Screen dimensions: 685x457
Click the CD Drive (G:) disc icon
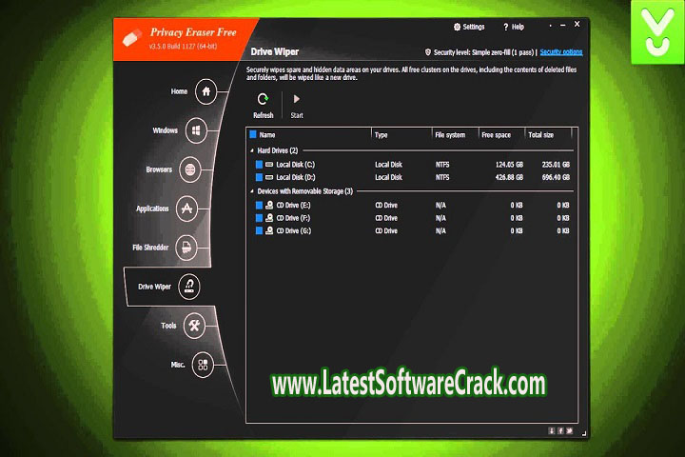coord(269,230)
